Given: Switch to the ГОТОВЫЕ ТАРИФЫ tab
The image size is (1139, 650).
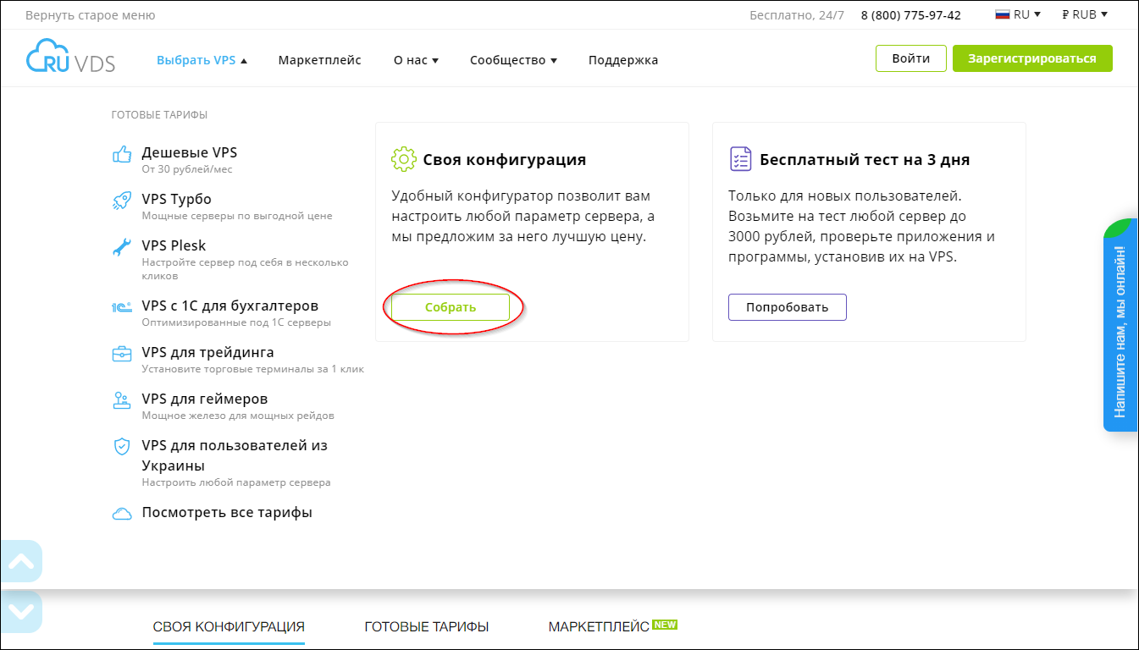Looking at the screenshot, I should pyautogui.click(x=427, y=627).
